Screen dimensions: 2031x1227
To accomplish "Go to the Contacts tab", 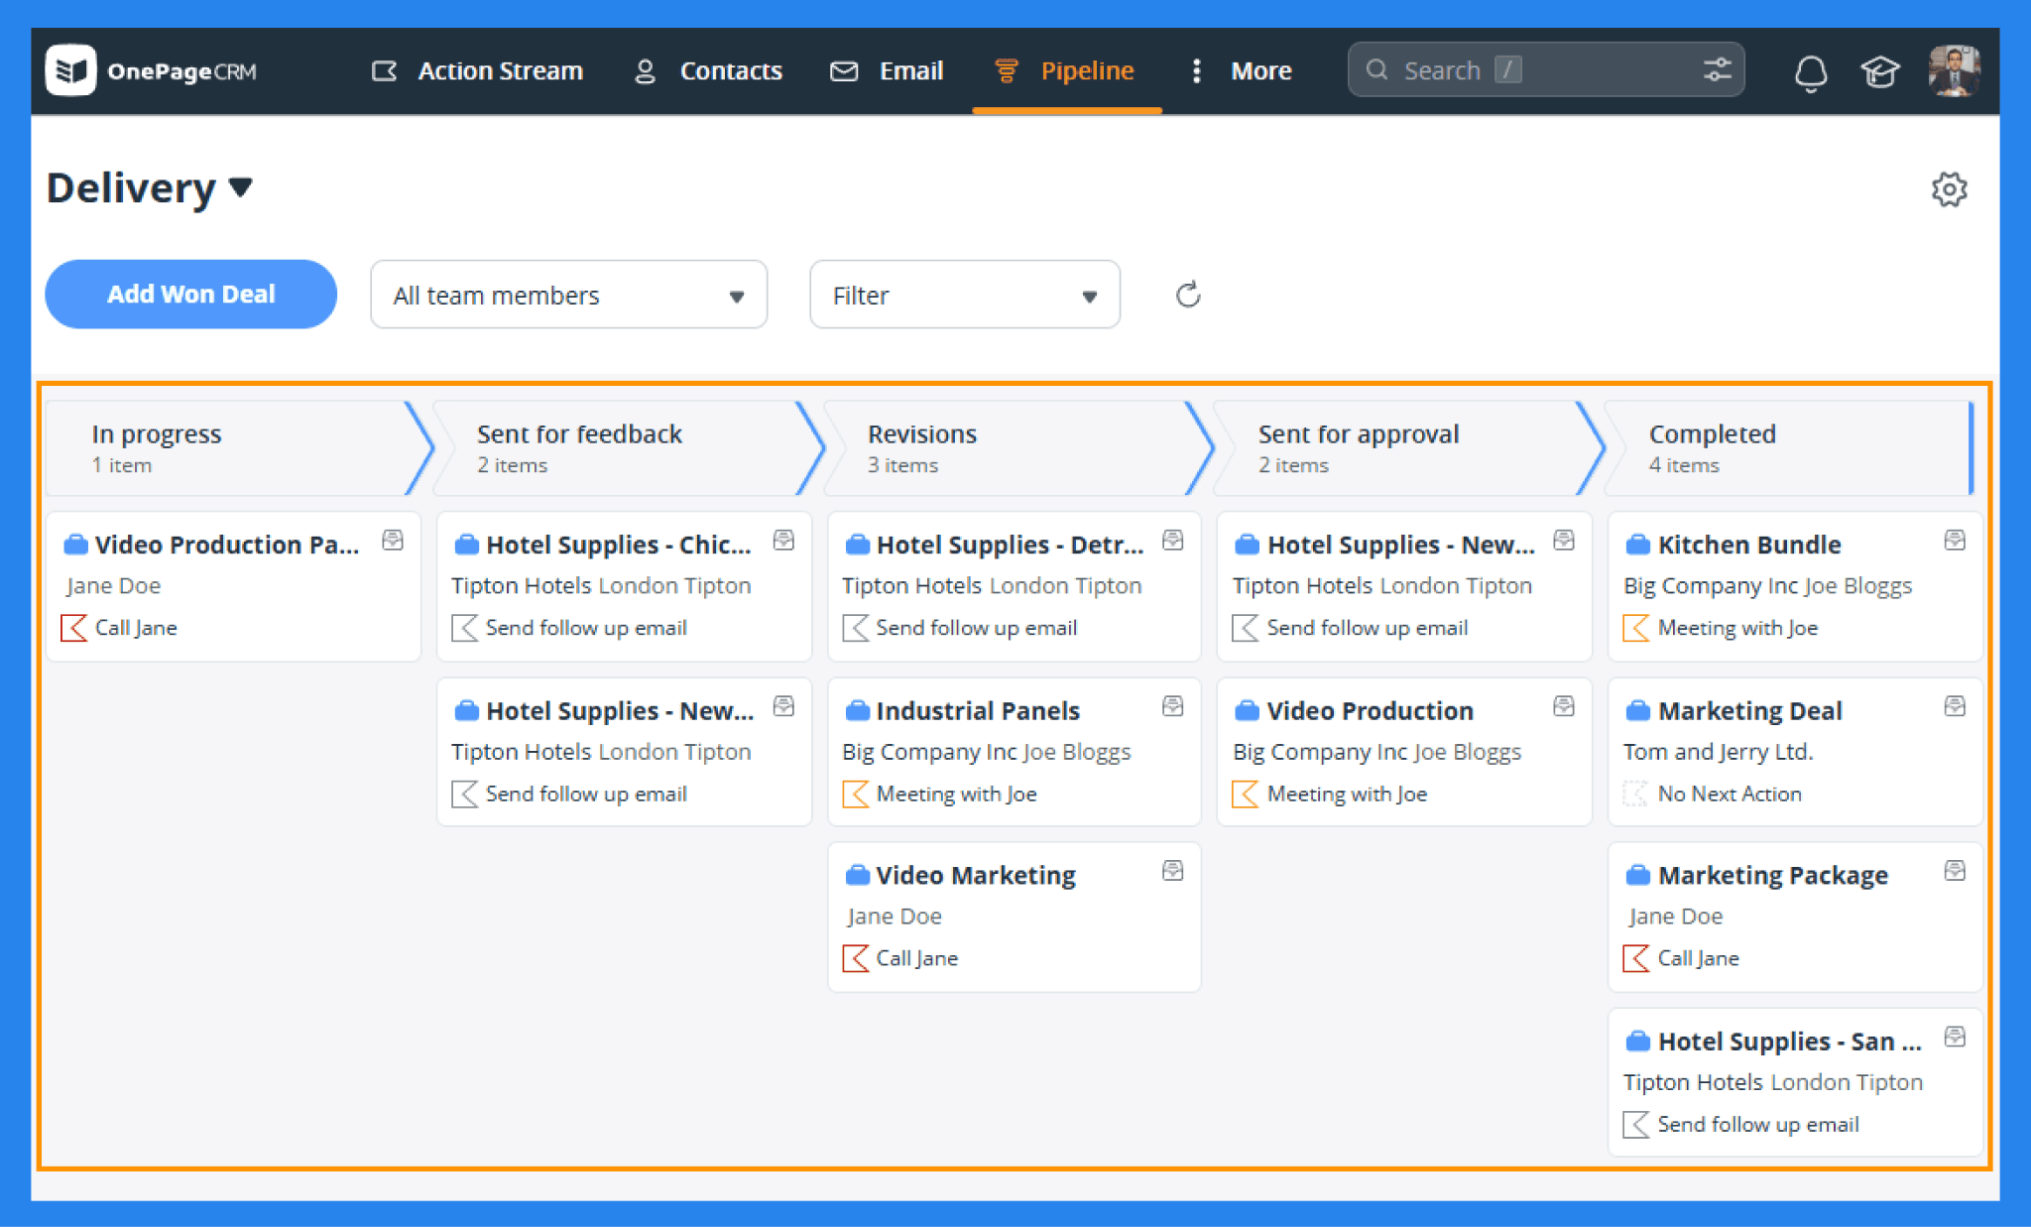I will pyautogui.click(x=708, y=70).
